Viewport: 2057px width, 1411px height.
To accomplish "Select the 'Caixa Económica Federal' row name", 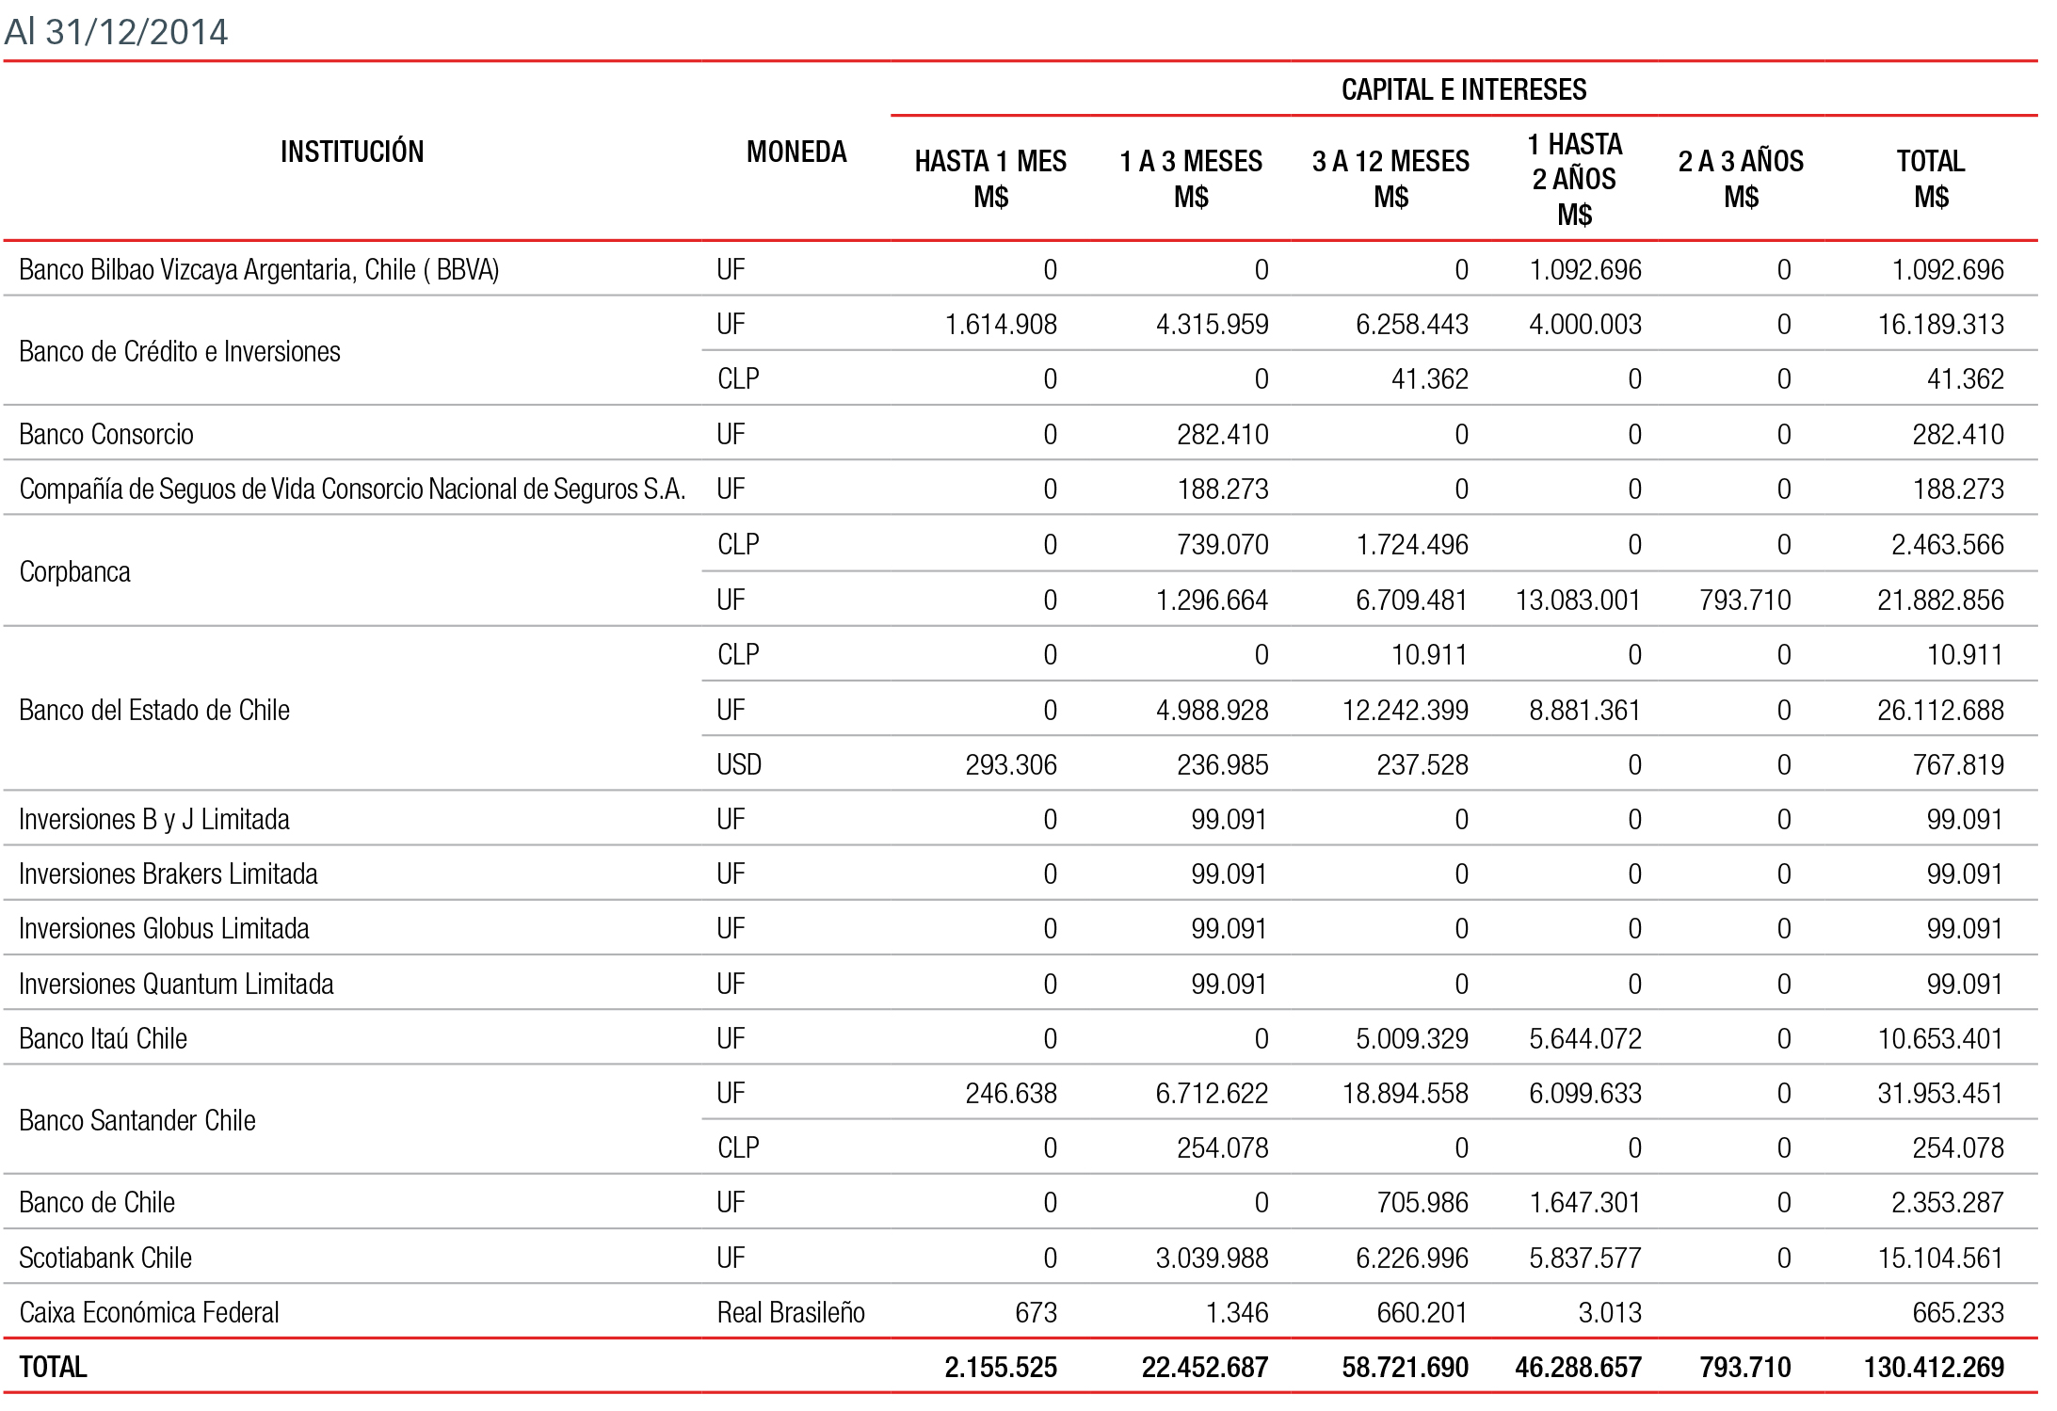I will [149, 1313].
